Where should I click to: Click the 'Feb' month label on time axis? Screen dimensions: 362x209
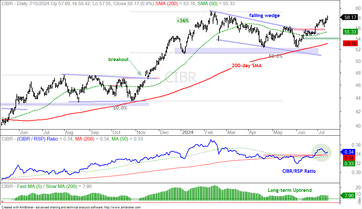[x=209, y=132]
